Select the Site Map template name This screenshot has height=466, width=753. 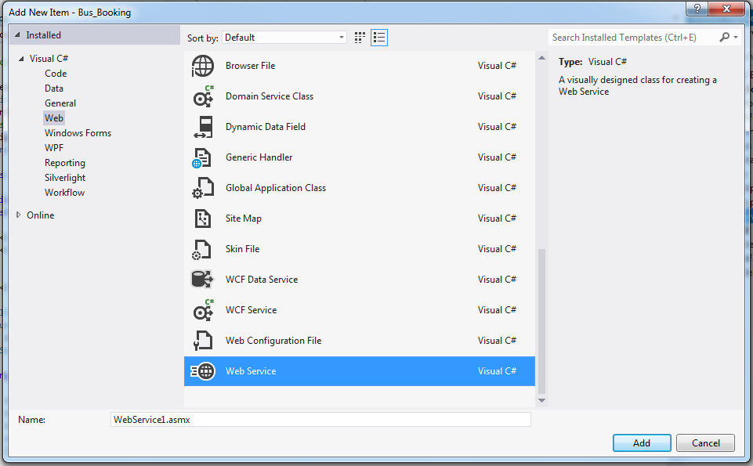[244, 219]
